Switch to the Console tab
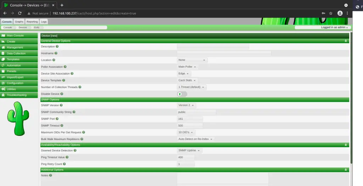This screenshot has height=186, width=363. point(7,22)
